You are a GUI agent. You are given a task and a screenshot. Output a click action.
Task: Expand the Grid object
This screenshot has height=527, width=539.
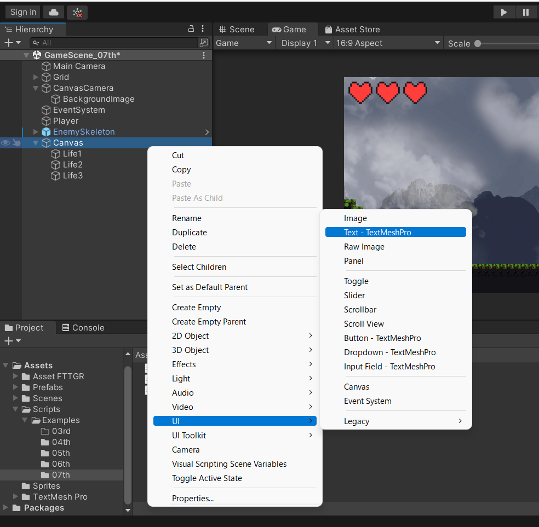36,77
